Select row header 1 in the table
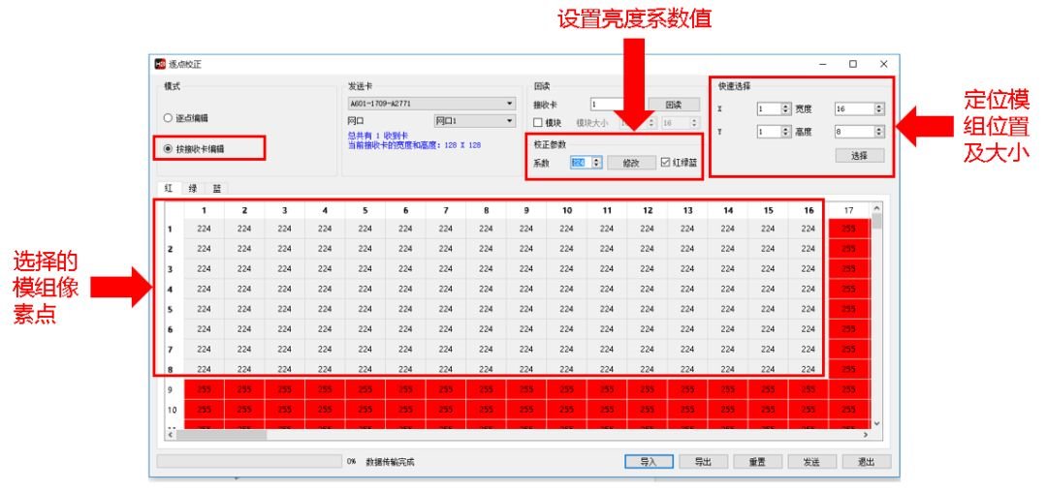 click(x=171, y=230)
